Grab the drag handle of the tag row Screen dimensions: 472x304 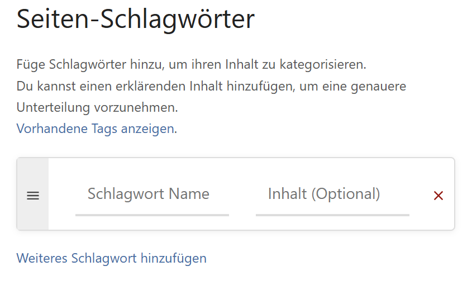coord(33,196)
